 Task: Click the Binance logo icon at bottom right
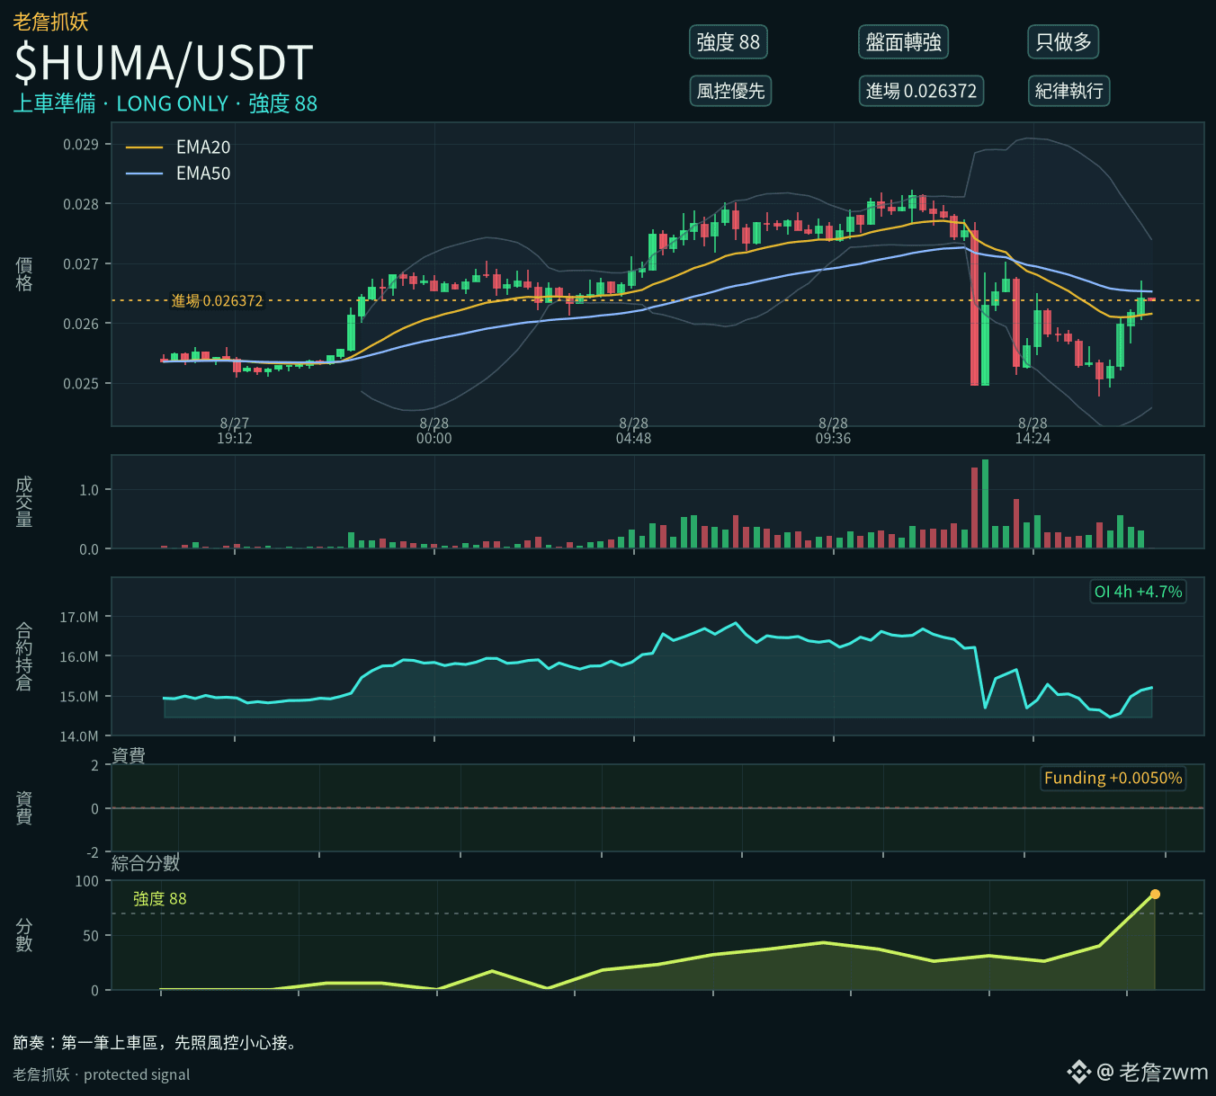(x=1078, y=1072)
